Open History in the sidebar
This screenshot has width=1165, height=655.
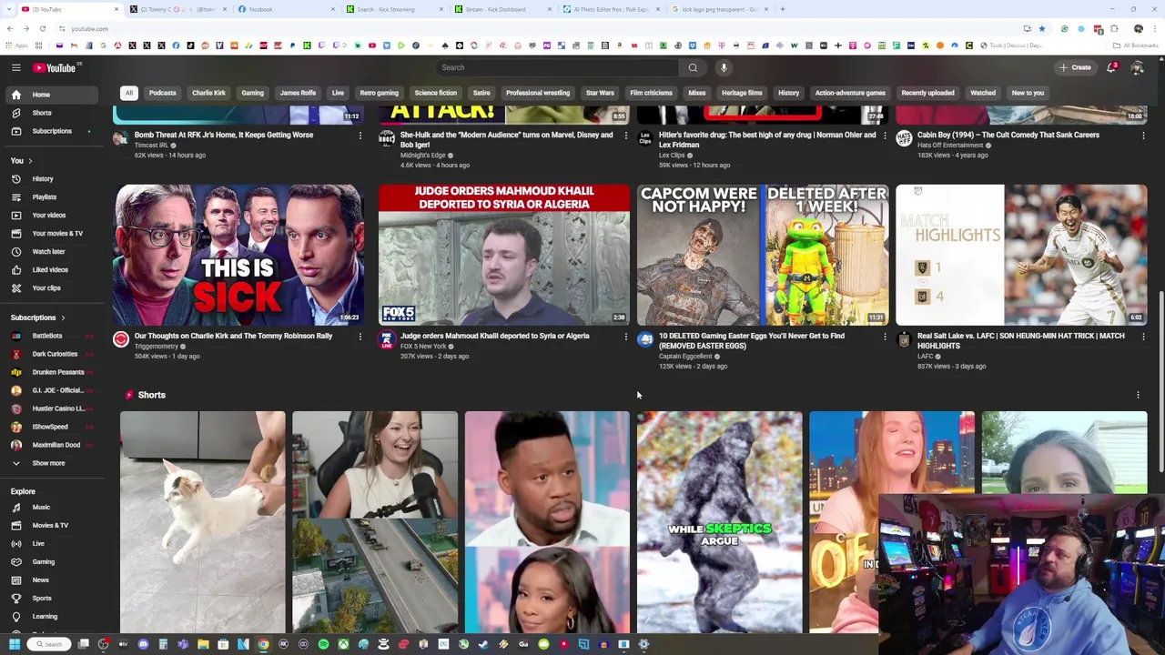(x=50, y=179)
